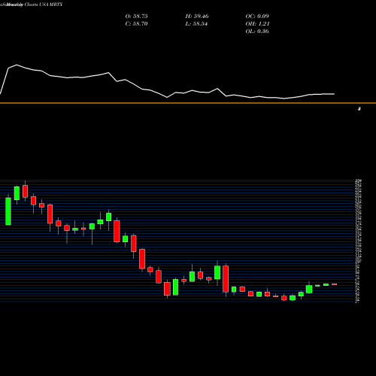Click the close price value C: 58.70
This screenshot has width=376, height=376.
pyautogui.click(x=136, y=24)
